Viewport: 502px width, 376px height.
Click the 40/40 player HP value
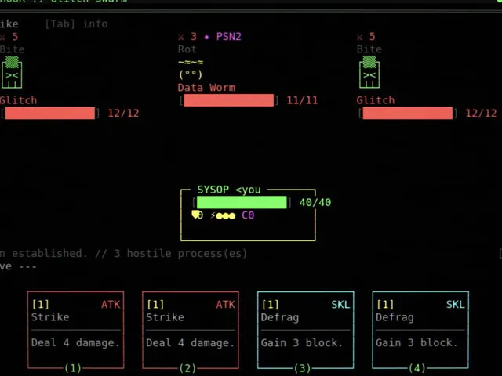[315, 202]
